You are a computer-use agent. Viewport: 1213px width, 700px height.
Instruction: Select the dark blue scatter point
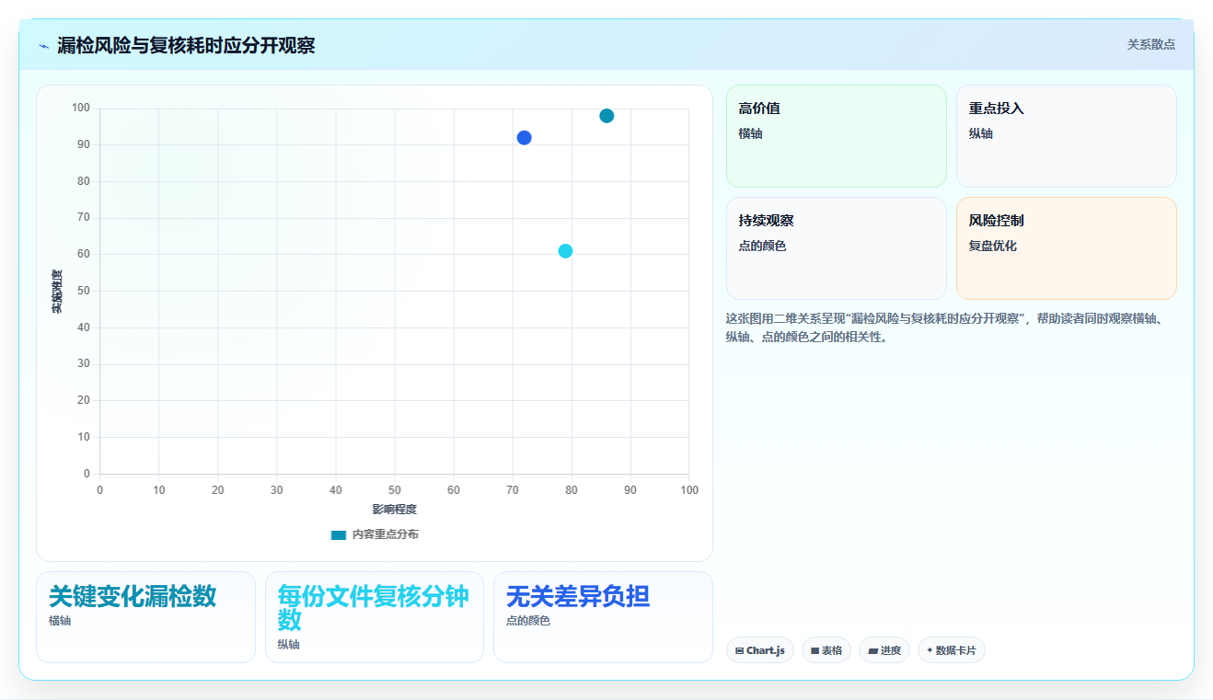(525, 138)
